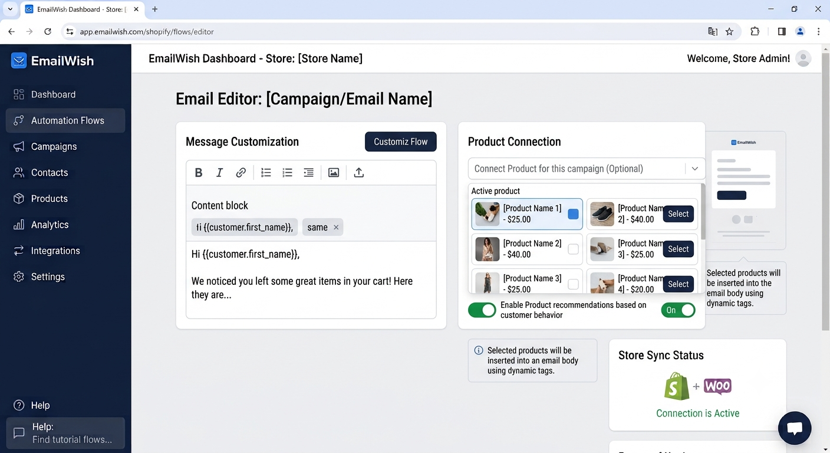The image size is (830, 453).
Task: Open Contacts in the sidebar
Action: click(x=65, y=172)
